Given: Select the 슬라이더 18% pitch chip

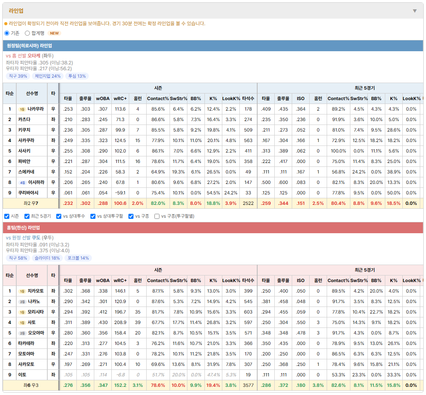Looking at the screenshot, I should 47,258.
